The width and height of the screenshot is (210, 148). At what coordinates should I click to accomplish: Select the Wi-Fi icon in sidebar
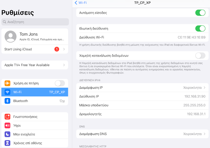tap(8, 92)
